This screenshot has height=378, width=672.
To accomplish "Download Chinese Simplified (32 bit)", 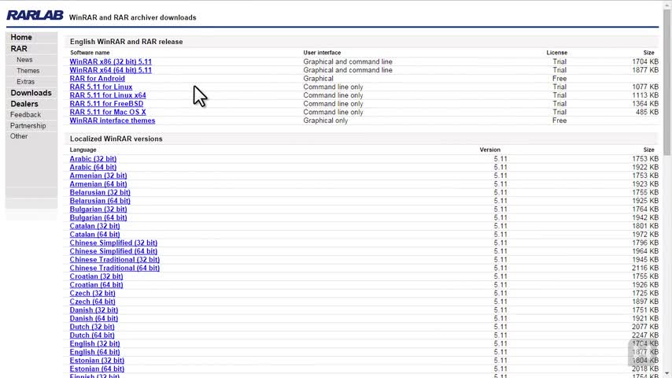I will click(x=113, y=243).
